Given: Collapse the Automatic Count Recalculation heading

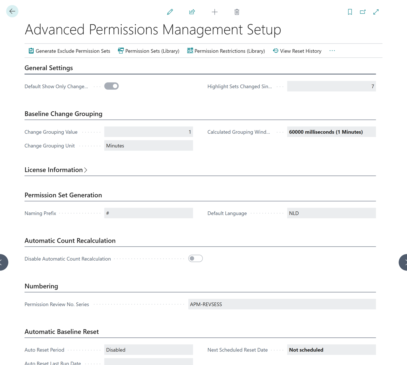Looking at the screenshot, I should (x=70, y=241).
